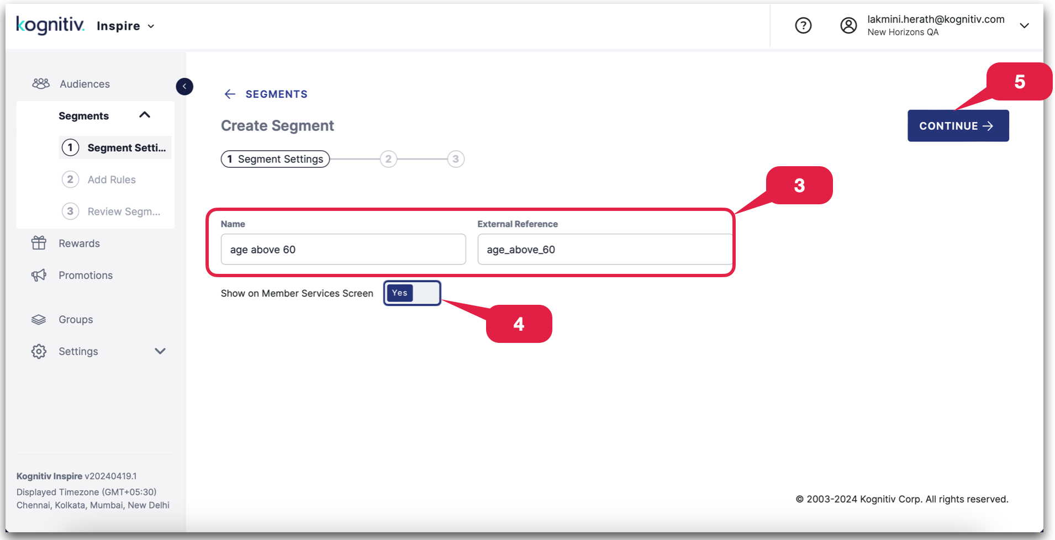
Task: Click the user profile avatar icon
Action: (848, 25)
